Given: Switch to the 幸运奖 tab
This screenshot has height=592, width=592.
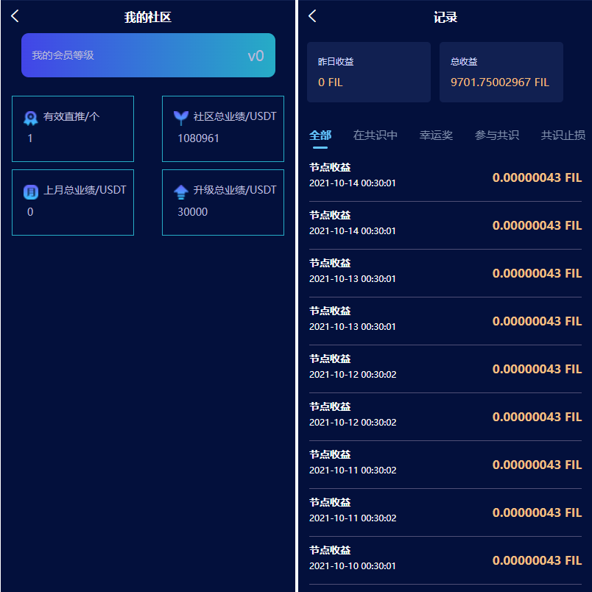Looking at the screenshot, I should (x=436, y=135).
